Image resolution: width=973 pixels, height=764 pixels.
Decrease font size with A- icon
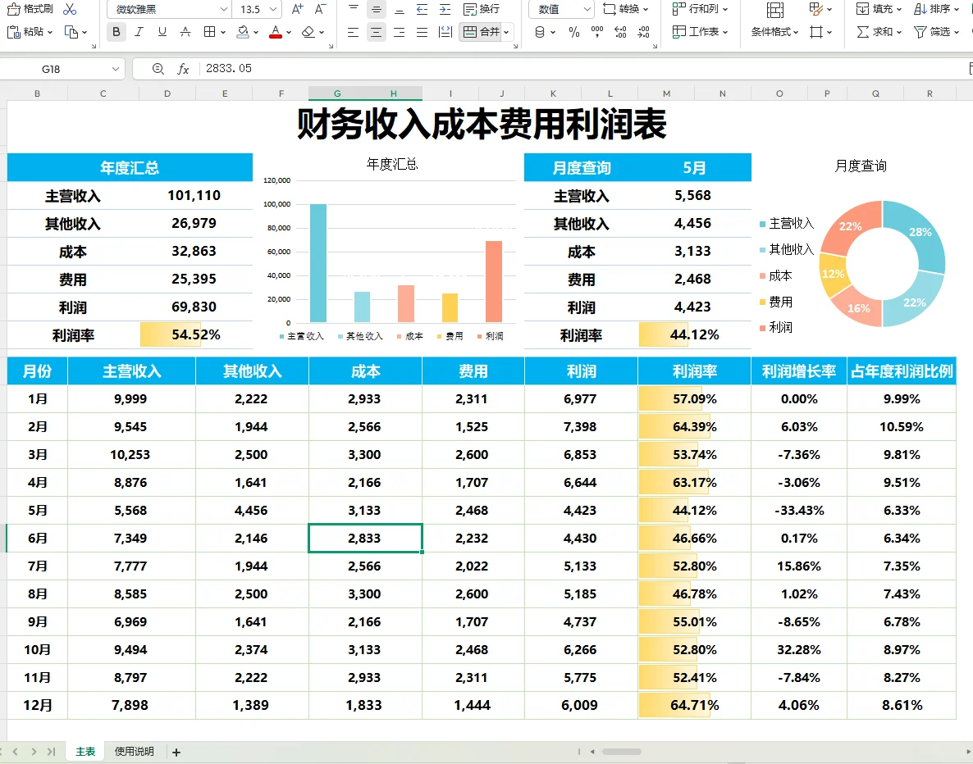tap(320, 9)
